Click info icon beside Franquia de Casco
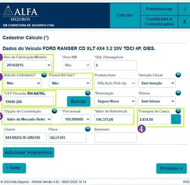The width and height of the screenshot is (190, 185). pos(178,111)
